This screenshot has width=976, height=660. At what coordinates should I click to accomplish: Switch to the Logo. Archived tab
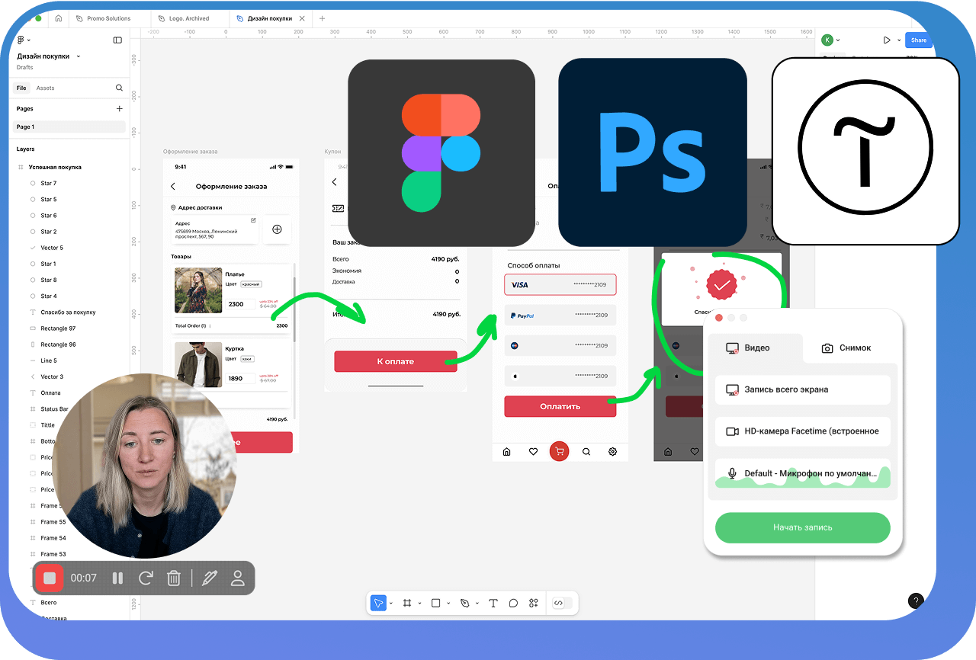188,18
